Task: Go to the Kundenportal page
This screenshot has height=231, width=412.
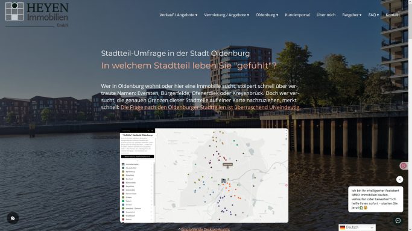Action: tap(297, 15)
